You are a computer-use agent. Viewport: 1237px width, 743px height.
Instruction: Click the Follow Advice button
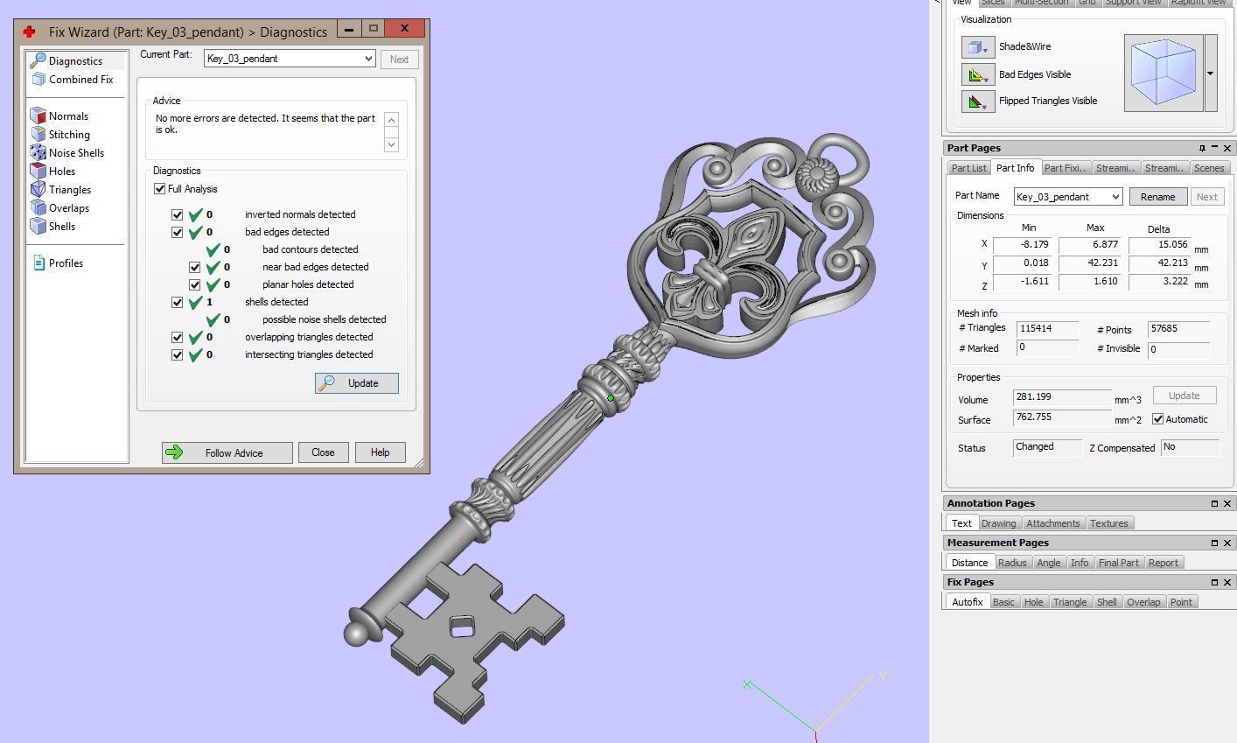pyautogui.click(x=227, y=452)
